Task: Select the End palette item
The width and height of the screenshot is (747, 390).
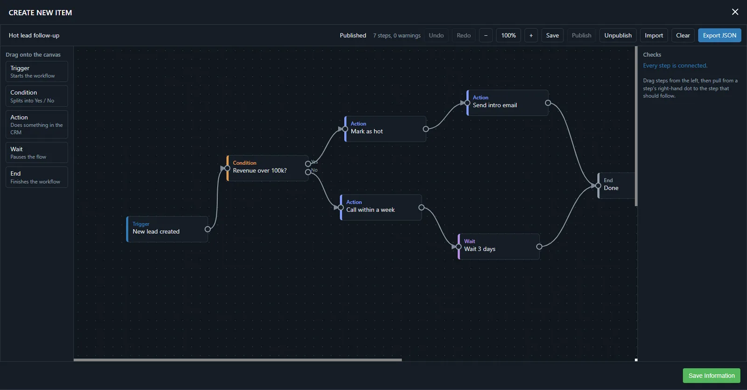Action: click(37, 177)
